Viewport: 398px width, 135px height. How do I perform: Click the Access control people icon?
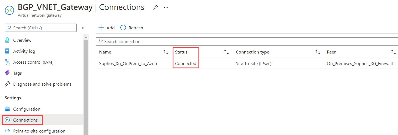7,62
